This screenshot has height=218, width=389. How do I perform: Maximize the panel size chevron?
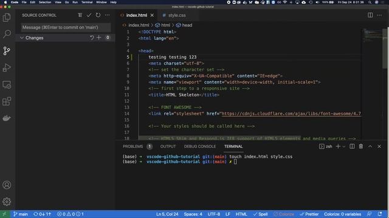point(370,147)
